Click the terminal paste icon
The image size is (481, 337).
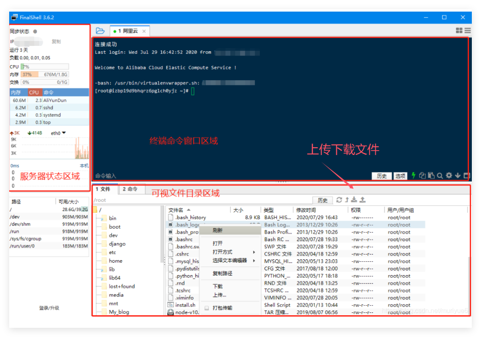pos(431,175)
